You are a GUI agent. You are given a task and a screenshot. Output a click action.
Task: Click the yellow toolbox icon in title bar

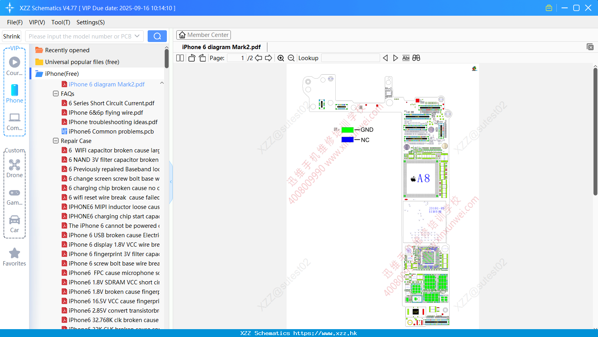coord(549,8)
